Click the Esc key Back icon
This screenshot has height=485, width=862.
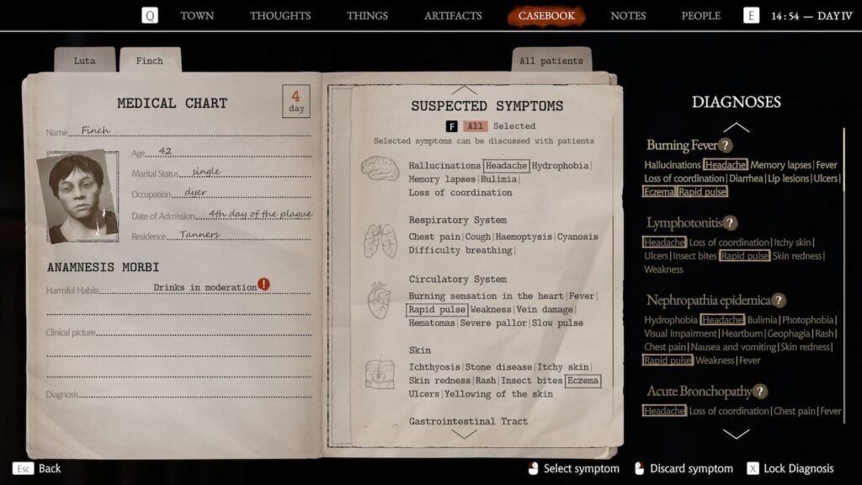23,468
